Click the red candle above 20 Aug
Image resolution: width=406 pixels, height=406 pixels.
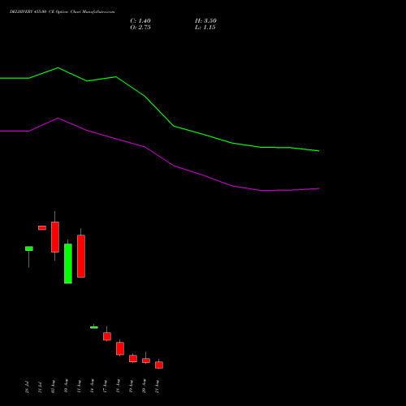point(146,361)
